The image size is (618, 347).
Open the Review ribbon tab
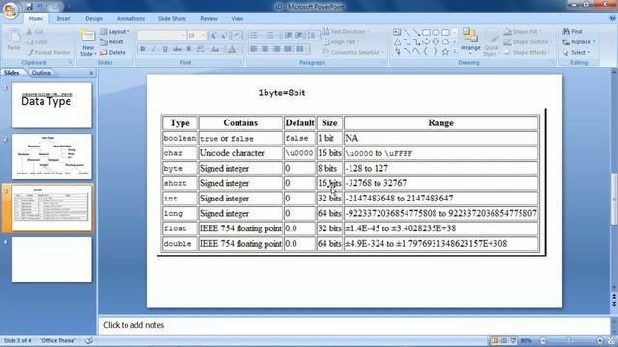[209, 18]
